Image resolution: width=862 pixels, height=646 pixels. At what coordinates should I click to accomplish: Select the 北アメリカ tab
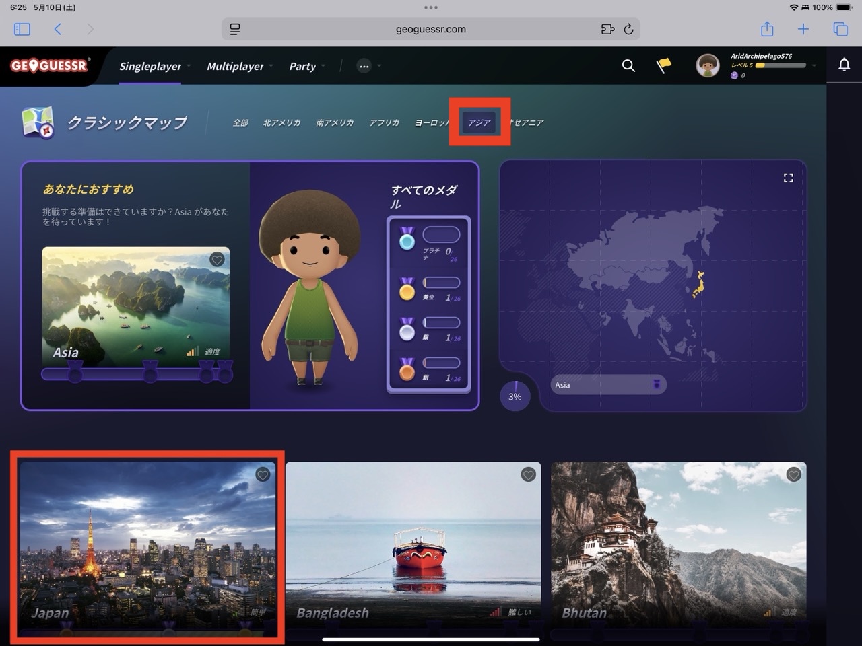[281, 122]
